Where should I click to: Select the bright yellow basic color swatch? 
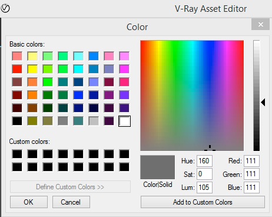point(32,69)
